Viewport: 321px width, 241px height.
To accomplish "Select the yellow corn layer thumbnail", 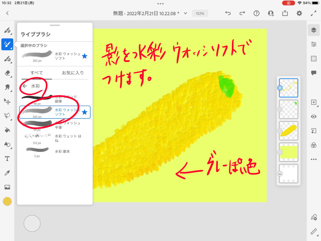I will pyautogui.click(x=288, y=131).
